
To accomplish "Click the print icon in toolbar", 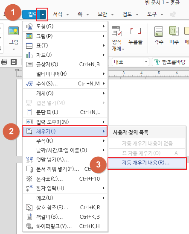I will click(4, 62).
